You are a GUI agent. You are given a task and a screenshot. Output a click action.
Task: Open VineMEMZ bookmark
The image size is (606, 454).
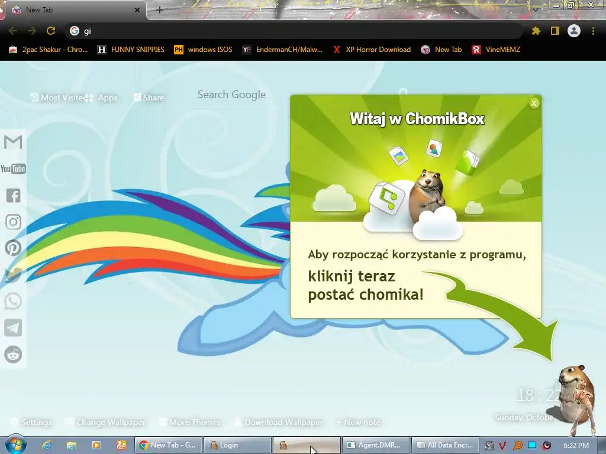[496, 50]
